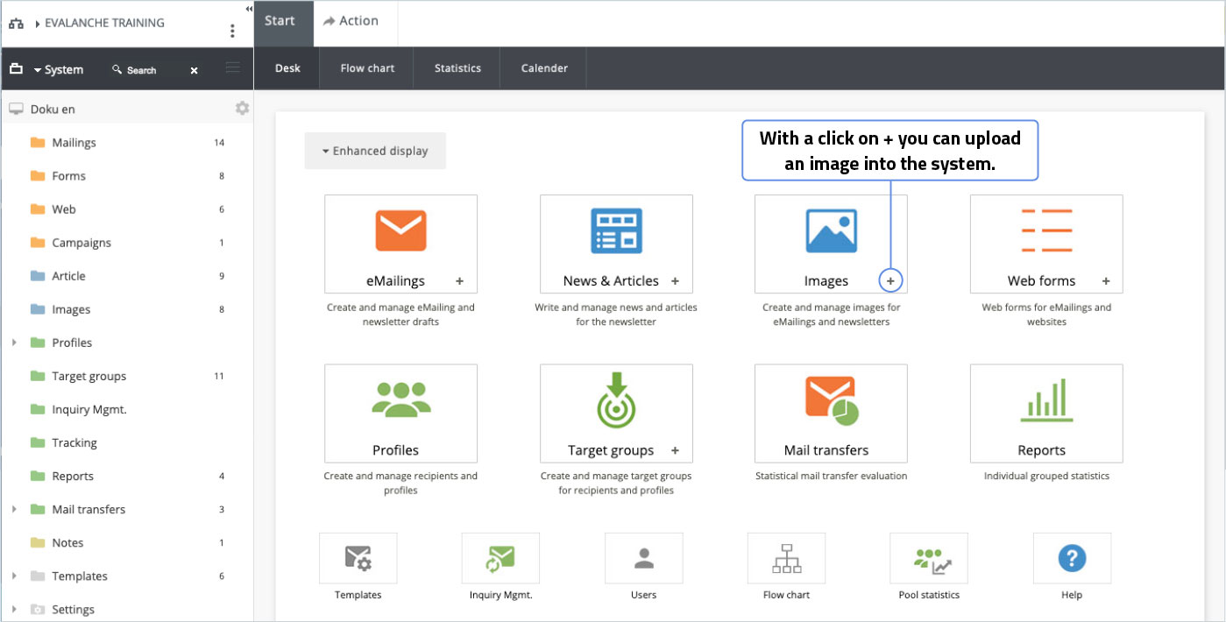
Task: Open the Mail transfers tile icon
Action: (x=831, y=400)
